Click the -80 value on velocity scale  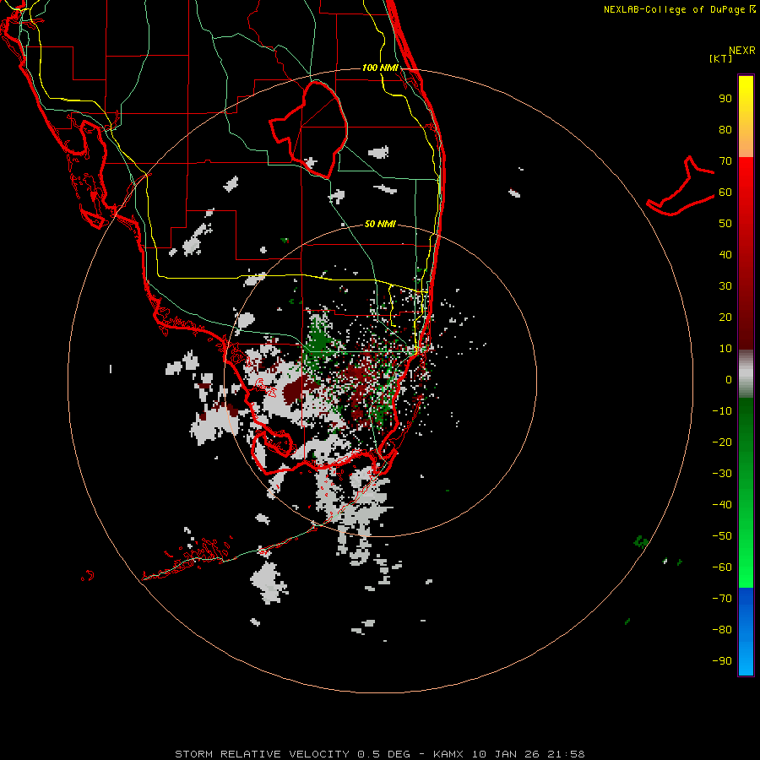point(722,630)
